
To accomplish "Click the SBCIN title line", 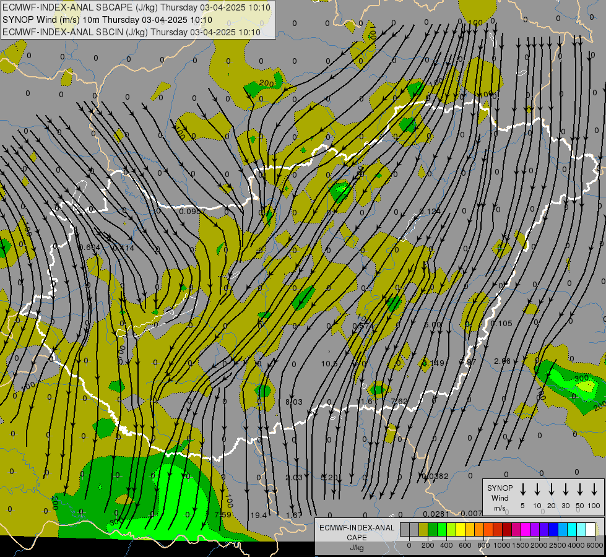I will (131, 32).
